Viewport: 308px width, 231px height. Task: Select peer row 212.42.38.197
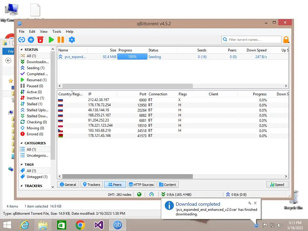(173, 100)
